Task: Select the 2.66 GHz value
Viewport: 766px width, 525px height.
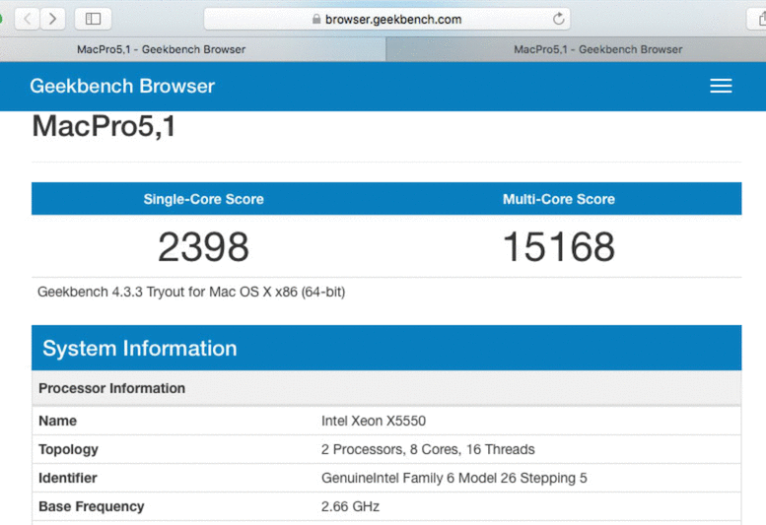Action: (x=350, y=506)
